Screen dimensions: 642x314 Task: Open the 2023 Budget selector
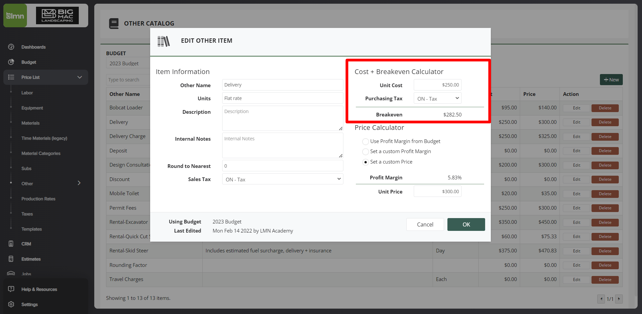tap(128, 63)
